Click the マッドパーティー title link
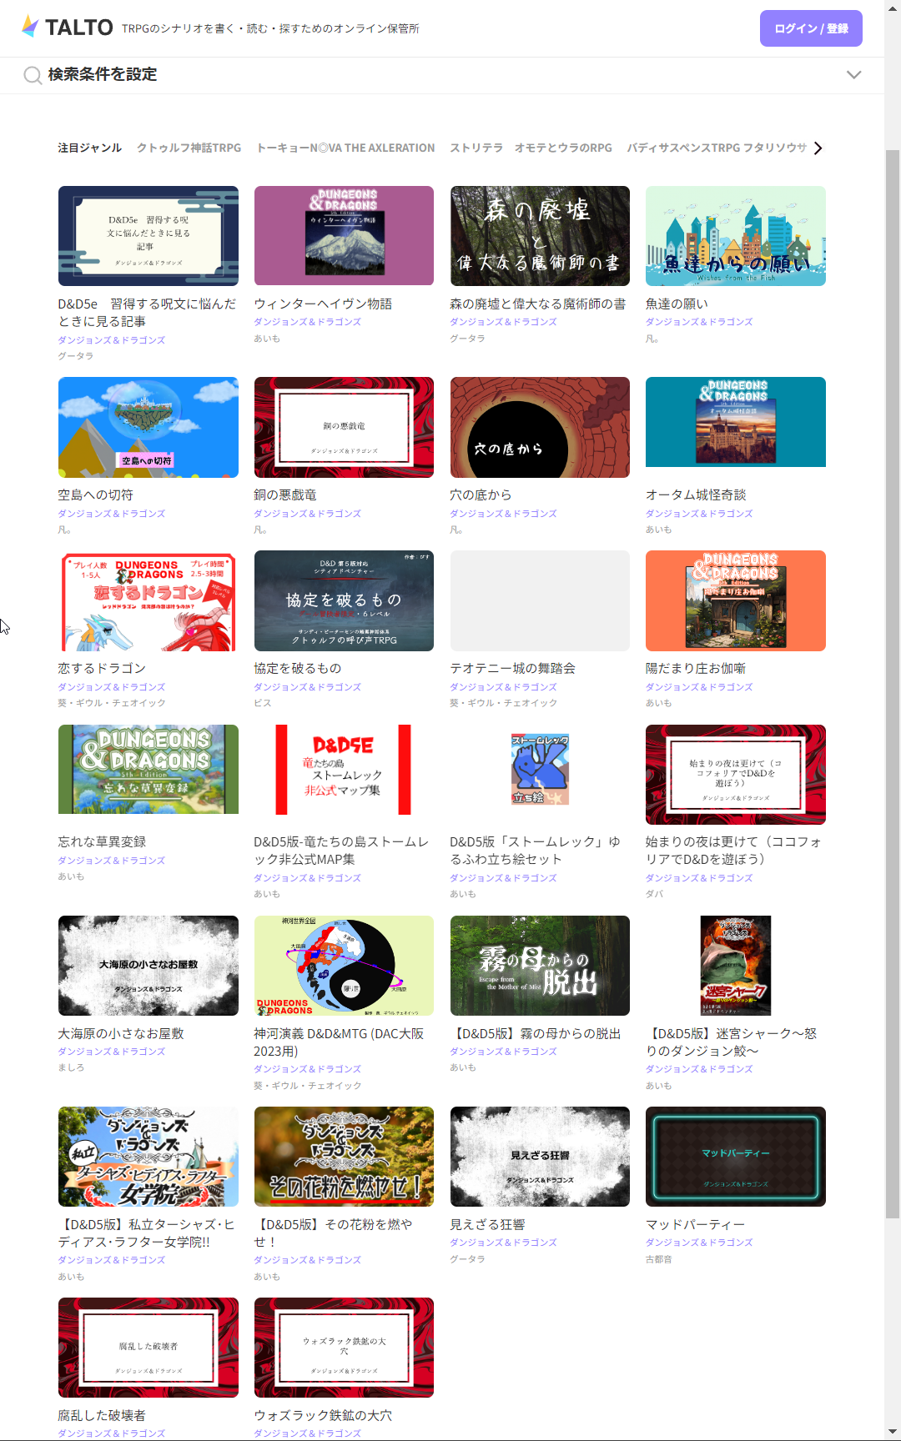 pos(695,1224)
